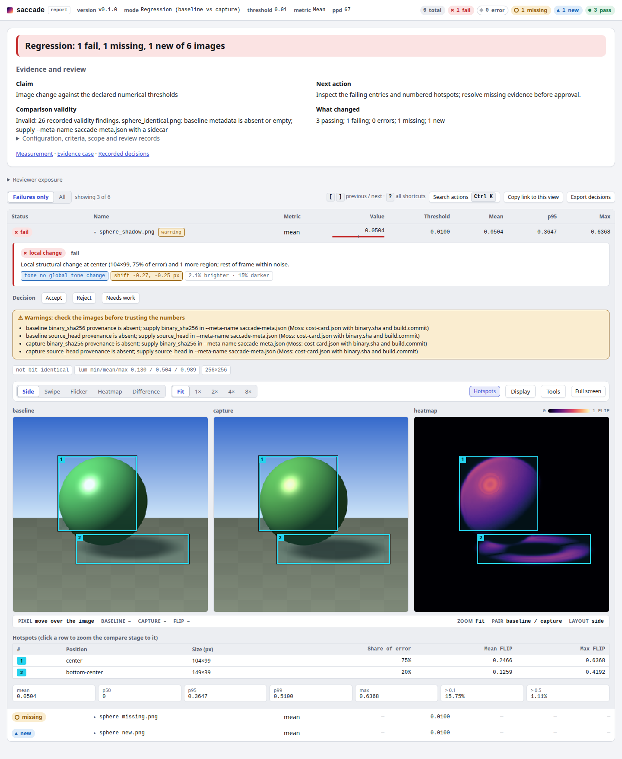Screen dimensions: 622x759
Task: Open Search actions Ctrl K
Action: click(464, 197)
